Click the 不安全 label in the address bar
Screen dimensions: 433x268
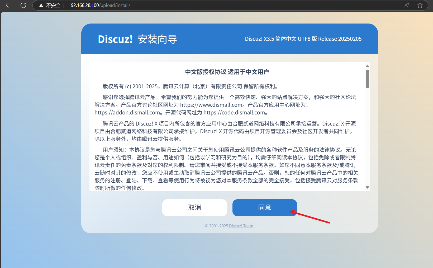tap(53, 5)
